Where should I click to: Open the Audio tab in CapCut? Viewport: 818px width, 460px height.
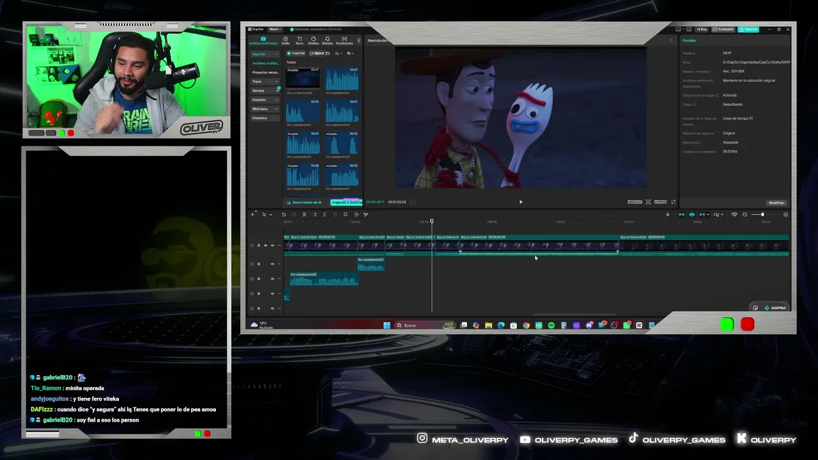(286, 40)
